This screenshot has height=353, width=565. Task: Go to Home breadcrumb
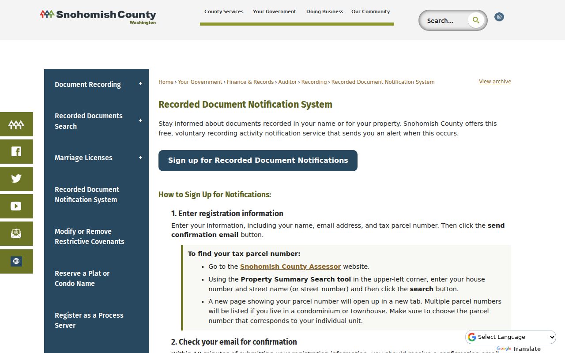[x=166, y=82]
